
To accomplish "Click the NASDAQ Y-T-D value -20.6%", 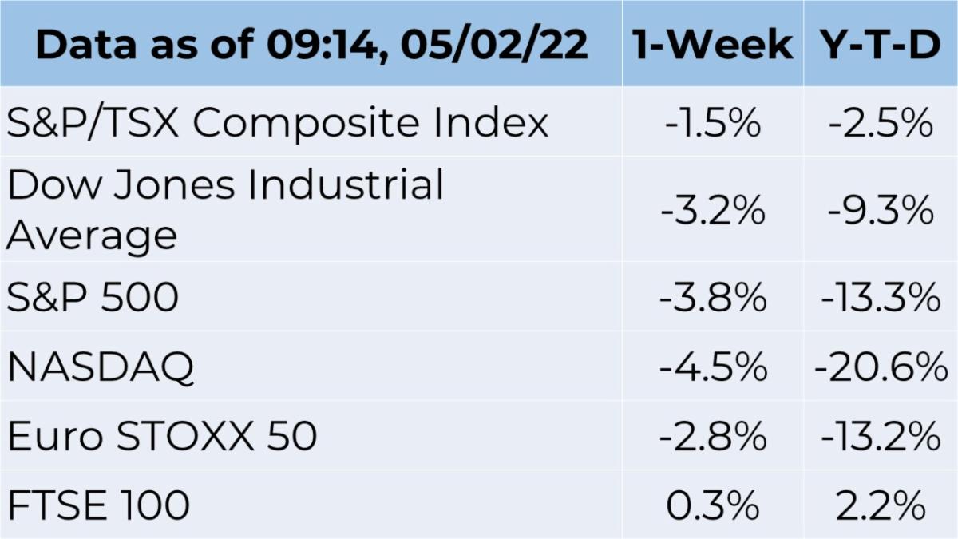I will pyautogui.click(x=880, y=368).
